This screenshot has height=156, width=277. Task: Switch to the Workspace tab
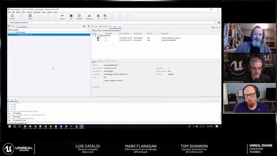[22, 26]
